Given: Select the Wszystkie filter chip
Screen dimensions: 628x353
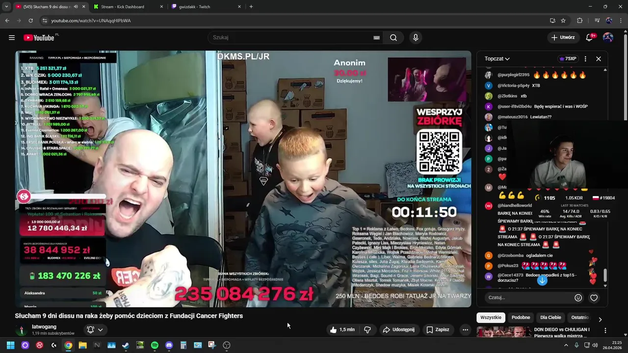Looking at the screenshot, I should tap(491, 318).
